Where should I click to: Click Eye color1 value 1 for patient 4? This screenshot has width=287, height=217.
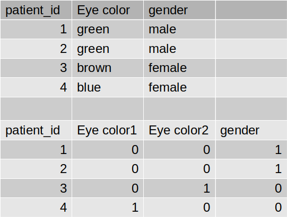(108, 207)
